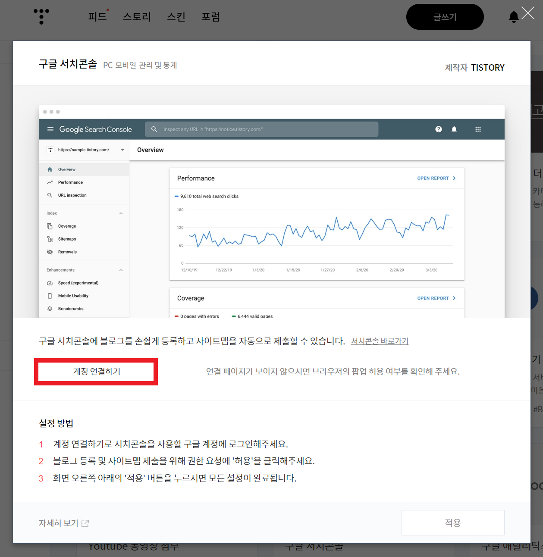Viewport: 543px width, 557px height.
Task: Click the 제작자 TISTORY label
Action: [x=474, y=68]
